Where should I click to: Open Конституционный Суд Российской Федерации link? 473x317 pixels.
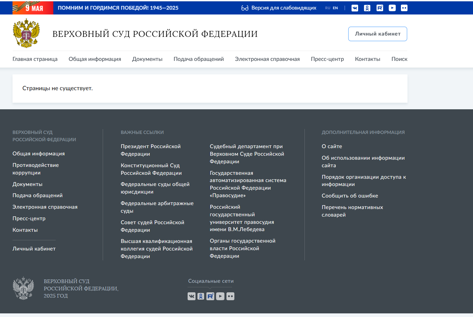coord(151,169)
